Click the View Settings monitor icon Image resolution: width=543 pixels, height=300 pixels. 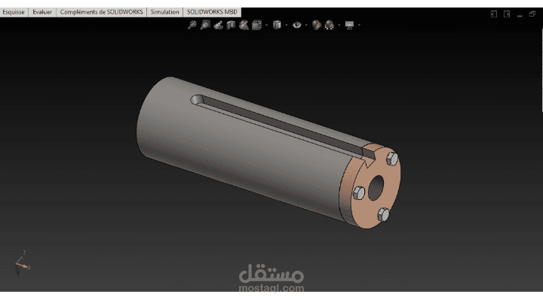point(349,26)
